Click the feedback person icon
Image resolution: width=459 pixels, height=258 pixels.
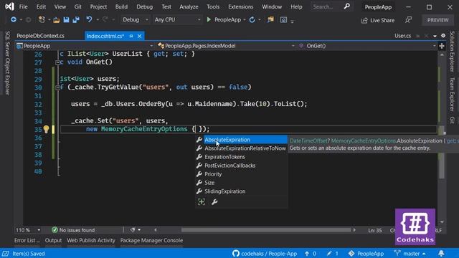click(408, 20)
